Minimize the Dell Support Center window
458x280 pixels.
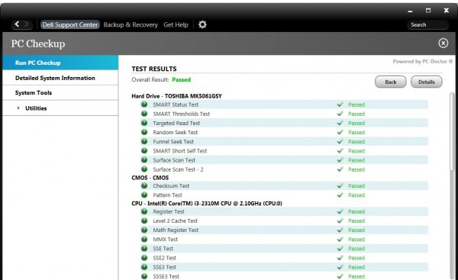tap(410, 11)
